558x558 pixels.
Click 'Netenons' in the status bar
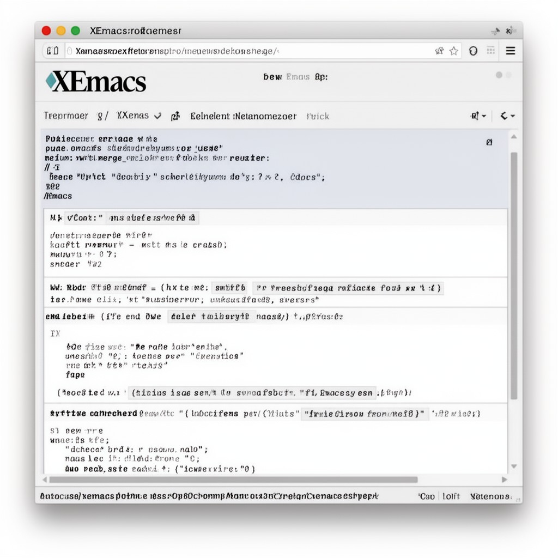point(490,496)
